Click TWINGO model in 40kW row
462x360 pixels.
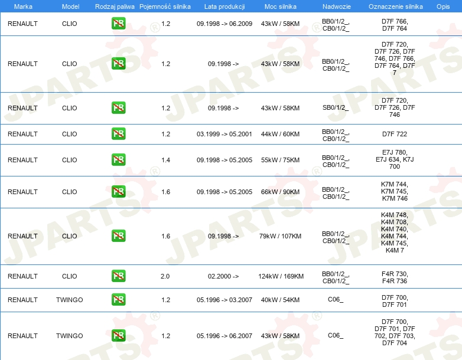click(70, 300)
